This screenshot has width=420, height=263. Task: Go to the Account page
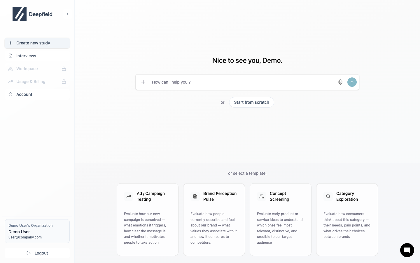(24, 94)
